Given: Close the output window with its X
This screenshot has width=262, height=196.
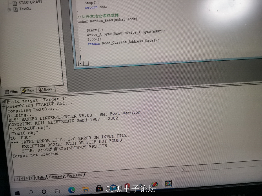Looking at the screenshot, I should click(x=3, y=101).
